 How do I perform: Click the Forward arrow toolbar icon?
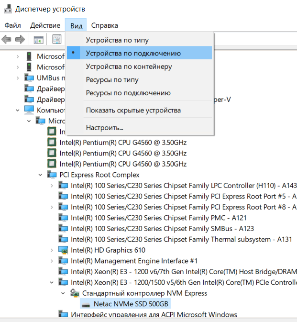[x=20, y=39]
